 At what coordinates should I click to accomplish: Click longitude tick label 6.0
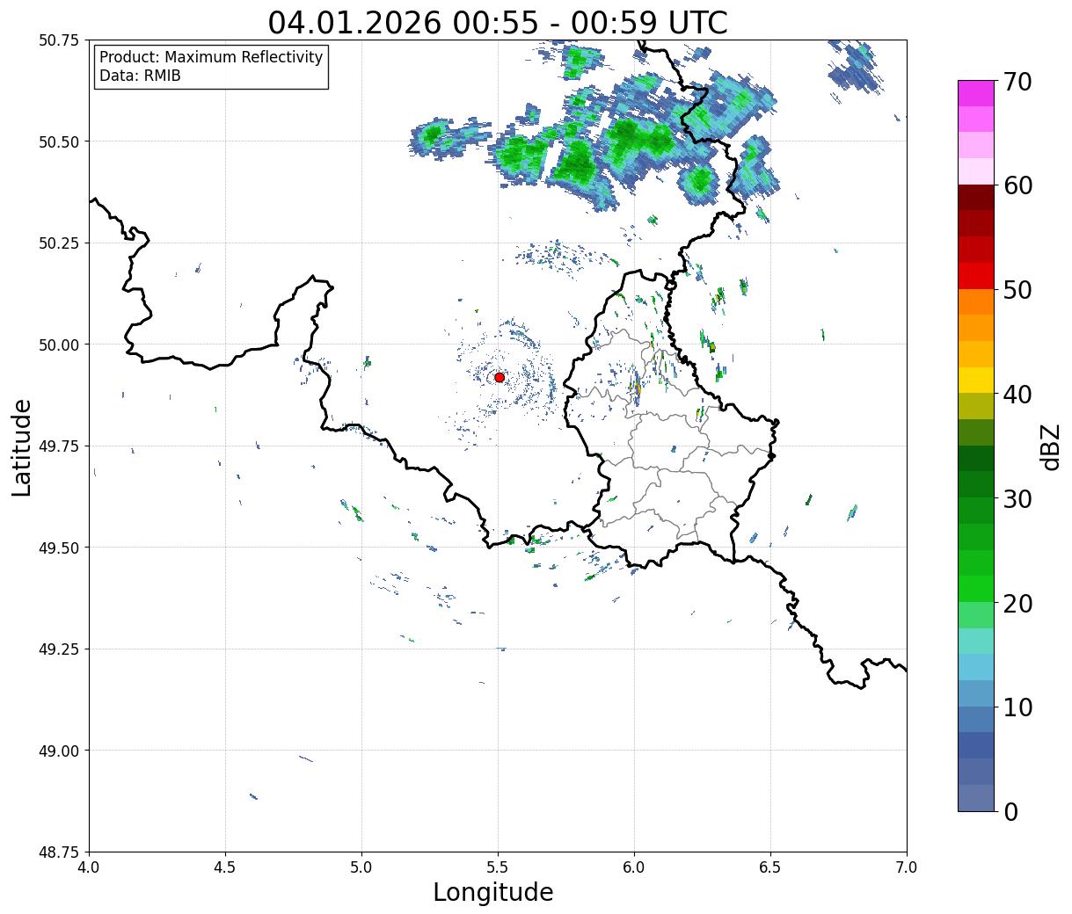[x=634, y=867]
